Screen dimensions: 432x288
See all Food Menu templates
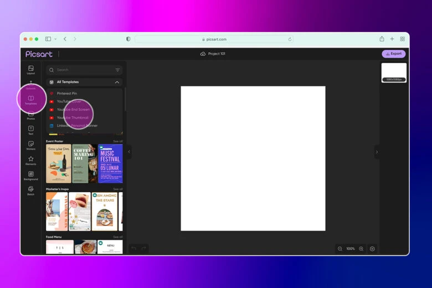(118, 237)
